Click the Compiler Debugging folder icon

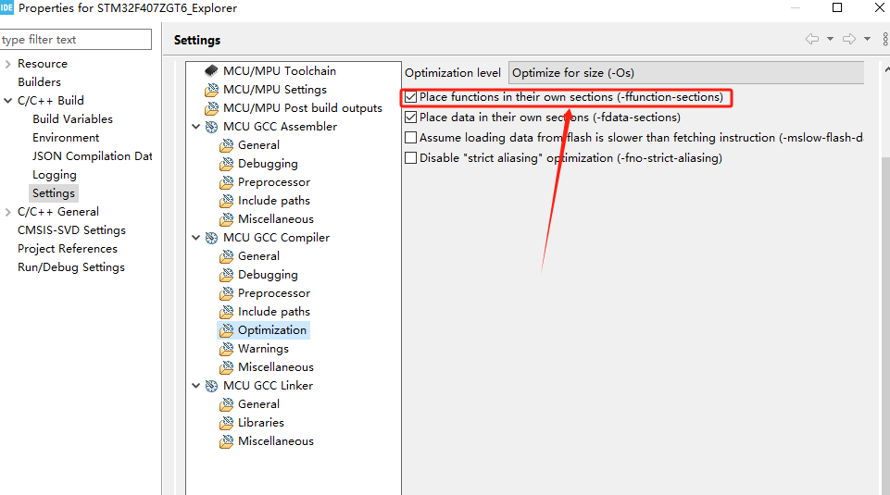(x=227, y=275)
